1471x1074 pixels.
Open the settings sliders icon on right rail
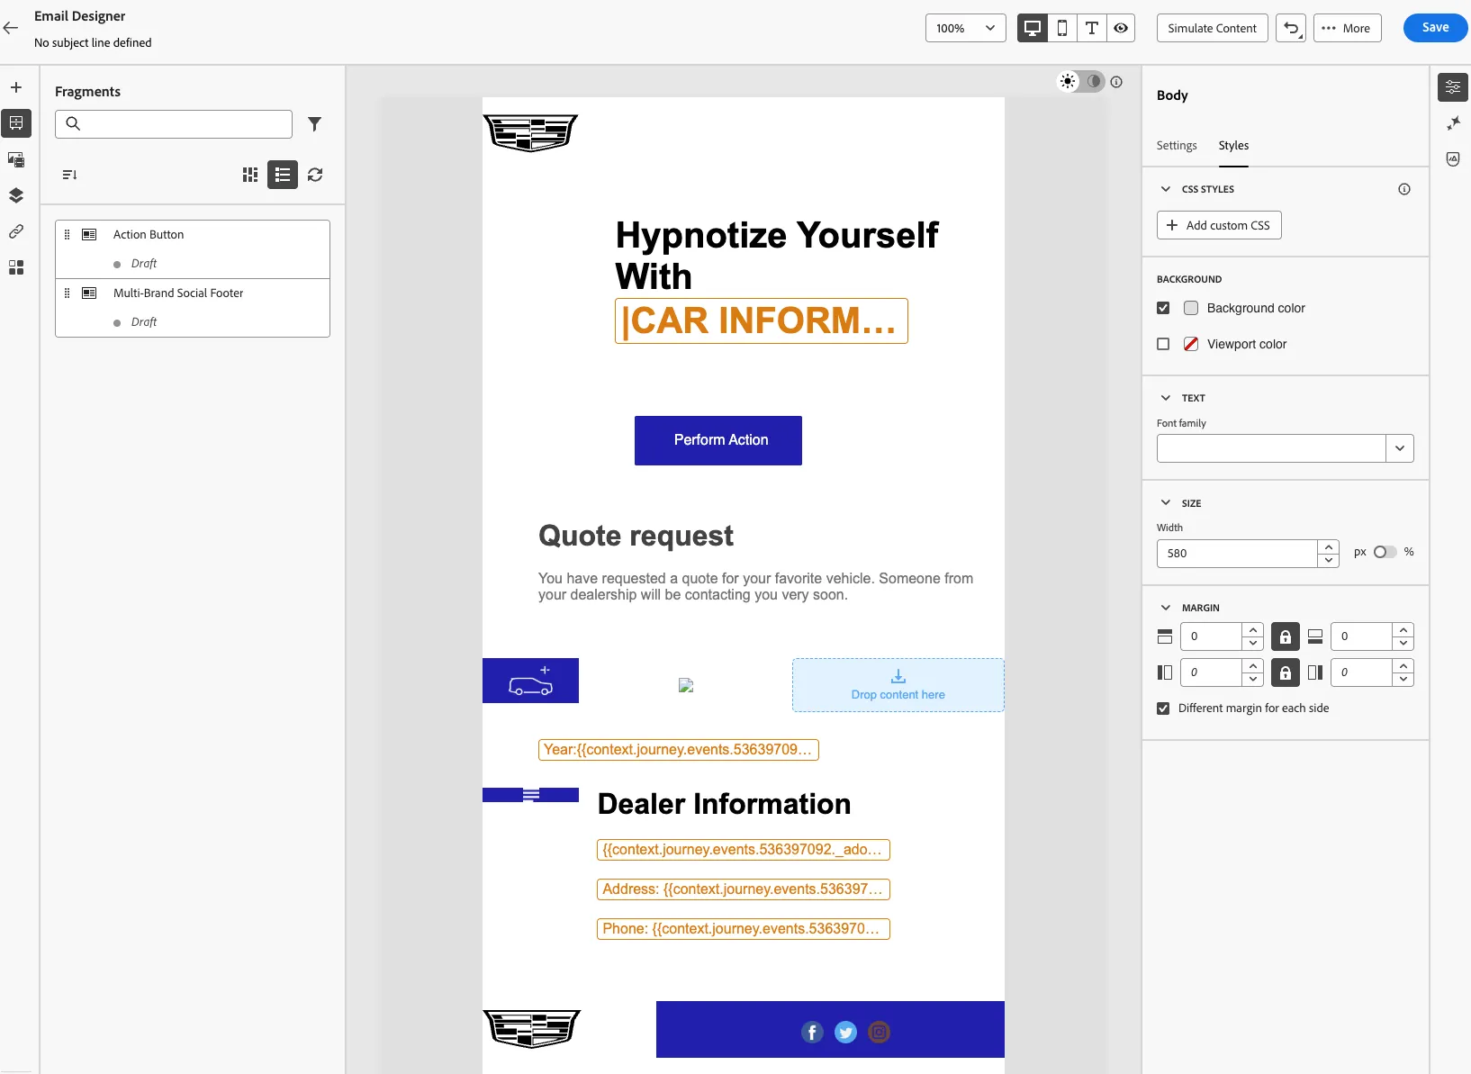pos(1453,87)
